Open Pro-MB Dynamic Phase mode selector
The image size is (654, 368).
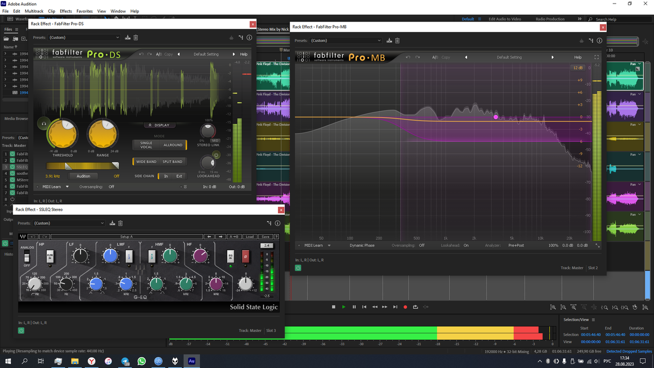tap(362, 245)
